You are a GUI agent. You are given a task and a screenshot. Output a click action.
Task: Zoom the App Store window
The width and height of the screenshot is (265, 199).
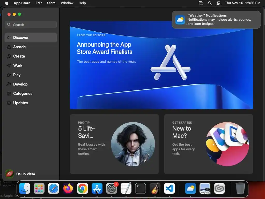(19, 15)
